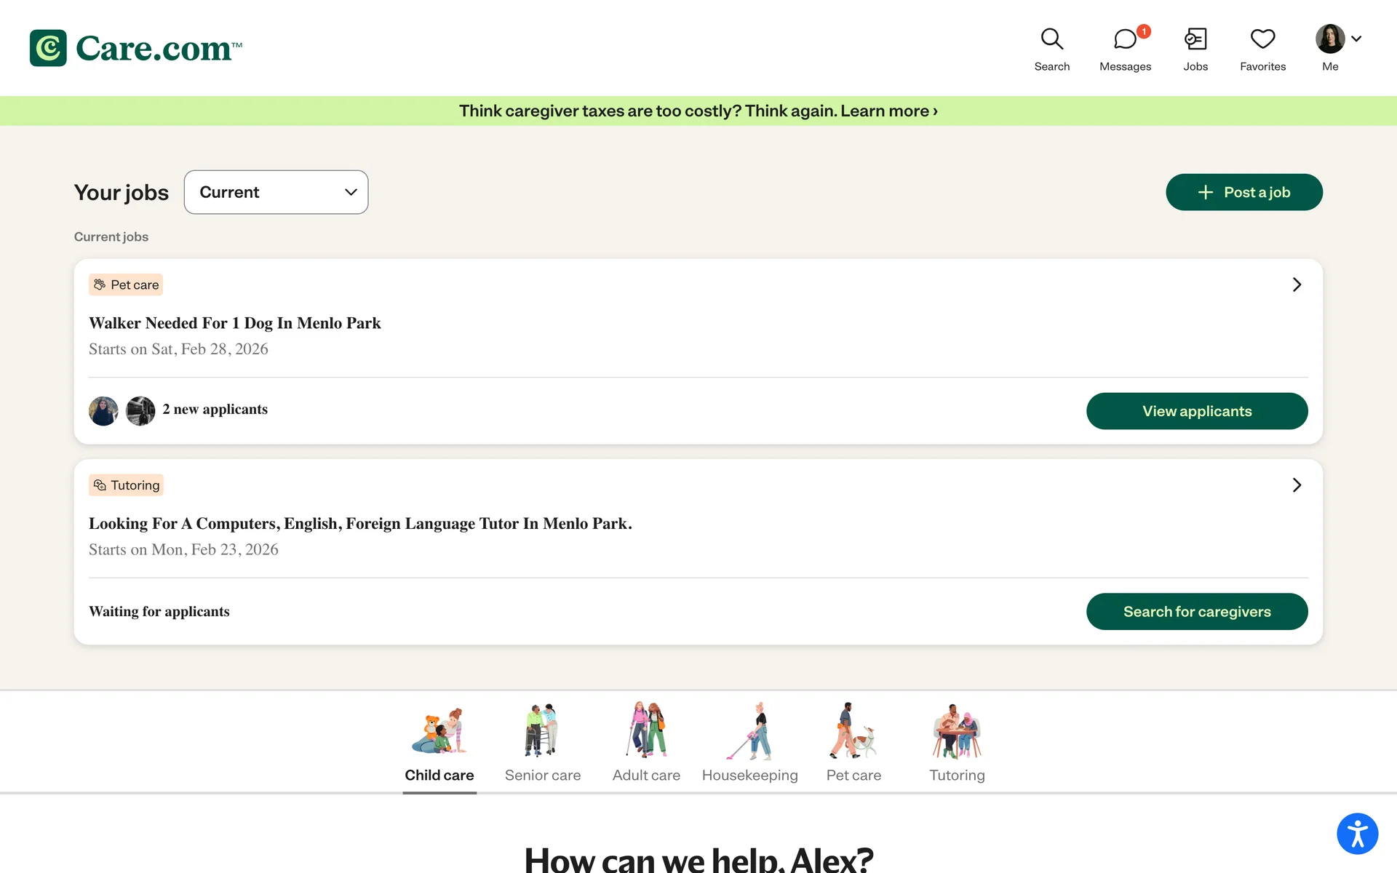Expand the tutoring job chevron arrow
Screen dimensions: 1397x873
1296,485
